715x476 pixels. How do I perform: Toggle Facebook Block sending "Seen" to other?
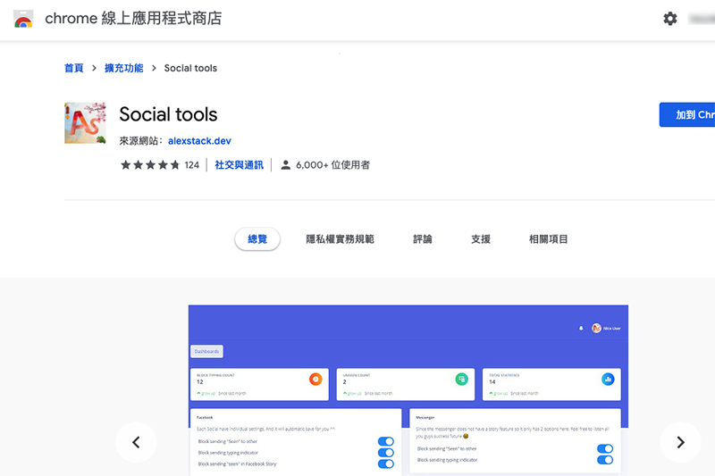[x=385, y=441]
